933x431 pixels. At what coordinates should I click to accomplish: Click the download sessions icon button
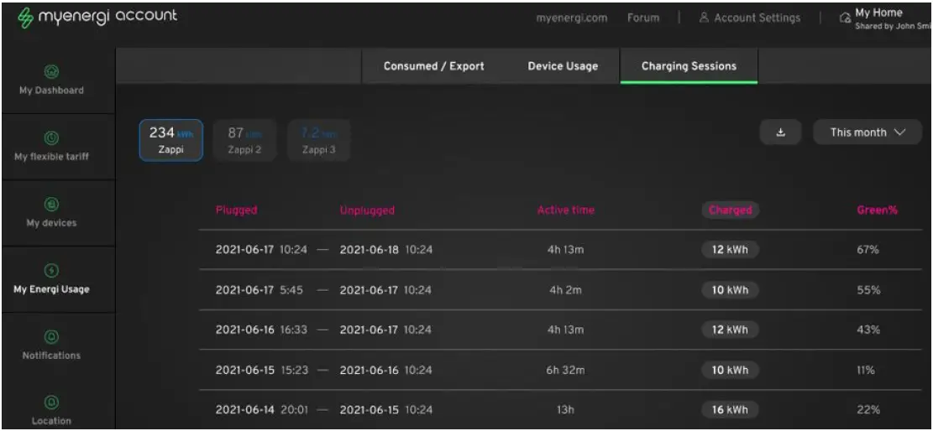[781, 132]
